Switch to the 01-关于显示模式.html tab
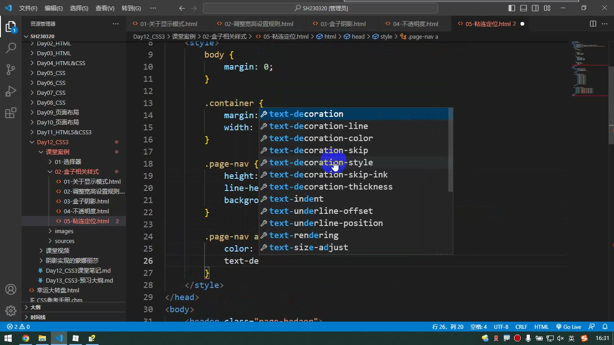The width and height of the screenshot is (614, 345). click(x=168, y=24)
